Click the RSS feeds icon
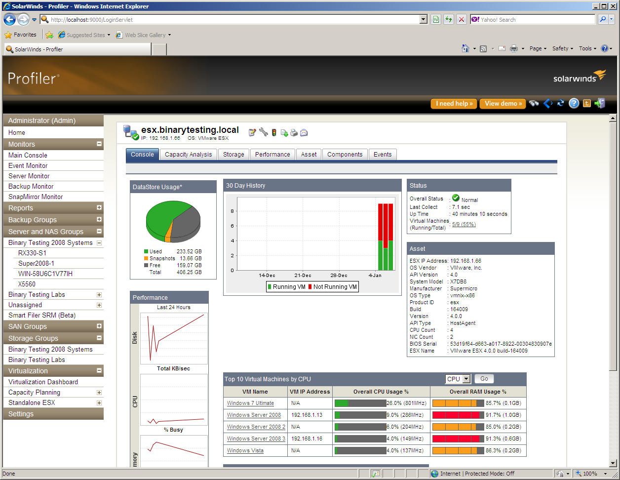 [483, 48]
